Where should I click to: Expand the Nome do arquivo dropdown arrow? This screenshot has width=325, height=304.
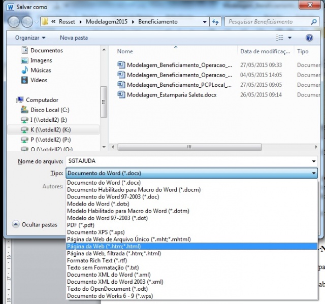314,161
